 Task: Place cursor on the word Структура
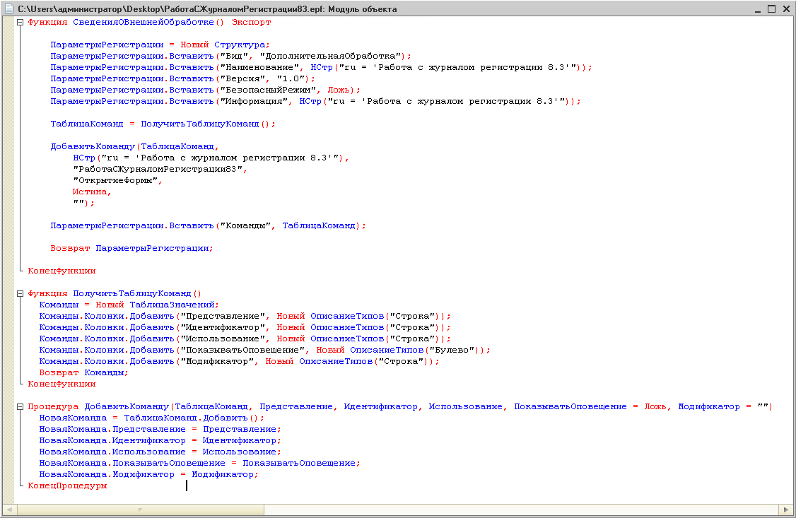click(x=240, y=45)
